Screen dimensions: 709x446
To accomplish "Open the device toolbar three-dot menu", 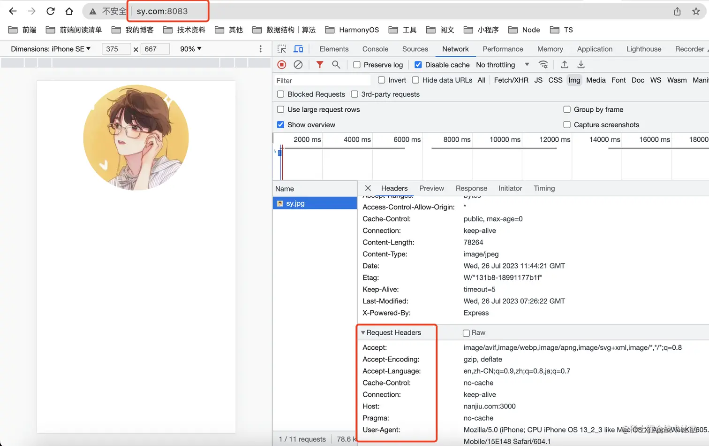I will click(x=260, y=49).
